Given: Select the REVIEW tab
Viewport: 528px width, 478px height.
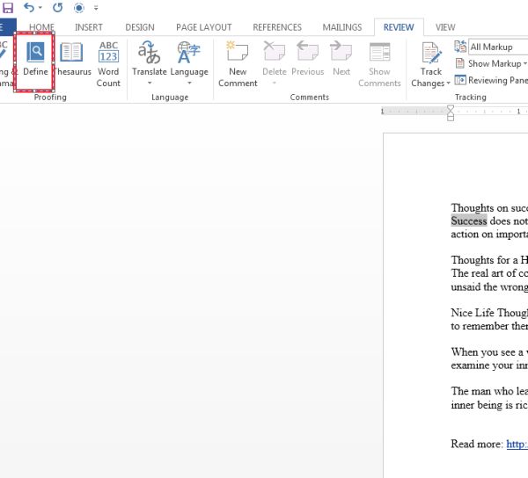Looking at the screenshot, I should pyautogui.click(x=399, y=27).
